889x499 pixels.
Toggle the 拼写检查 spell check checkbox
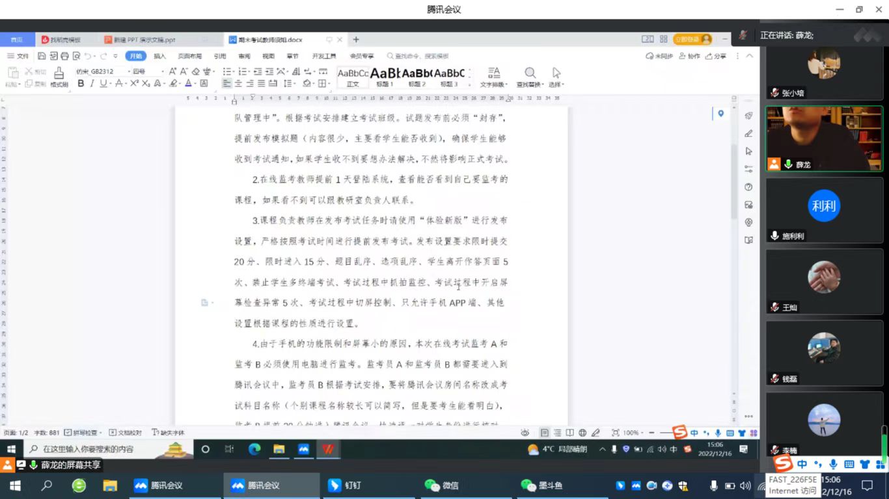(x=68, y=433)
